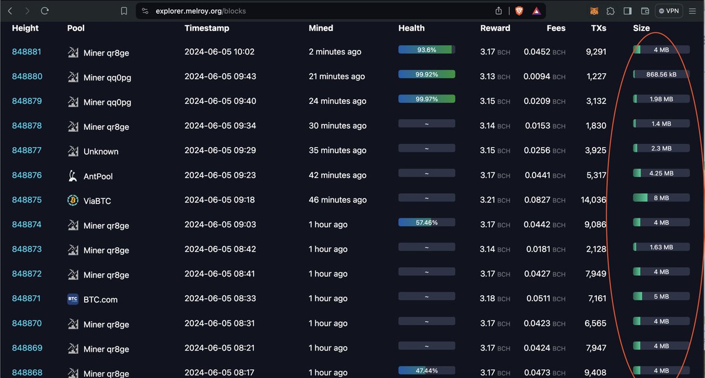Click the miner icon in row 848872

point(73,274)
